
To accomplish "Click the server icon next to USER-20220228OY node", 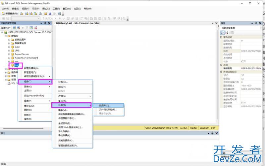I will tap(6, 32).
